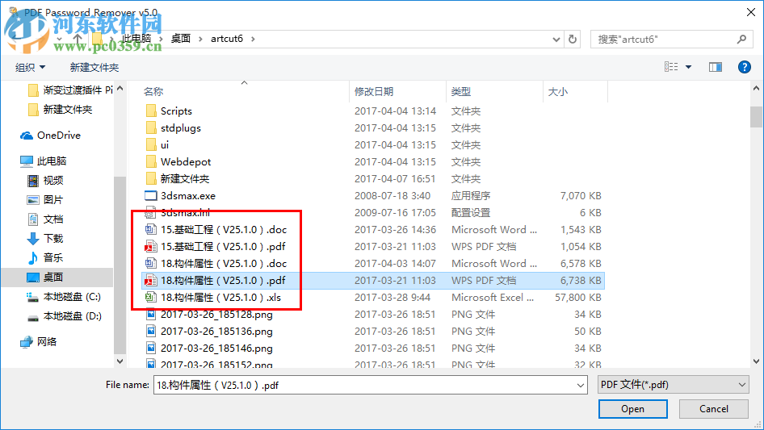Screen dimensions: 764x430
Task: Click Excel icon of 18.构件属性 xls
Action: (x=151, y=298)
